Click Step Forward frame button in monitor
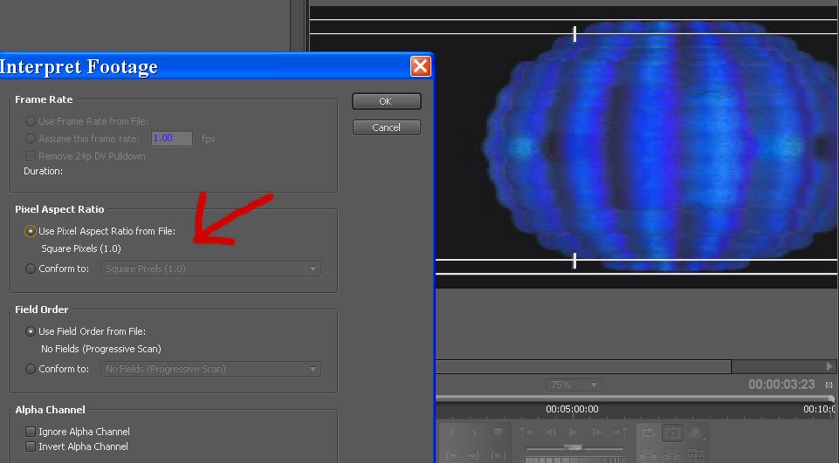The height and width of the screenshot is (463, 839). [597, 432]
